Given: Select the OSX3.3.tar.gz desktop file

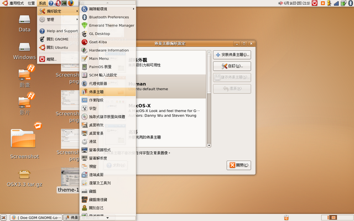Looking at the screenshot, I should coord(24,178).
